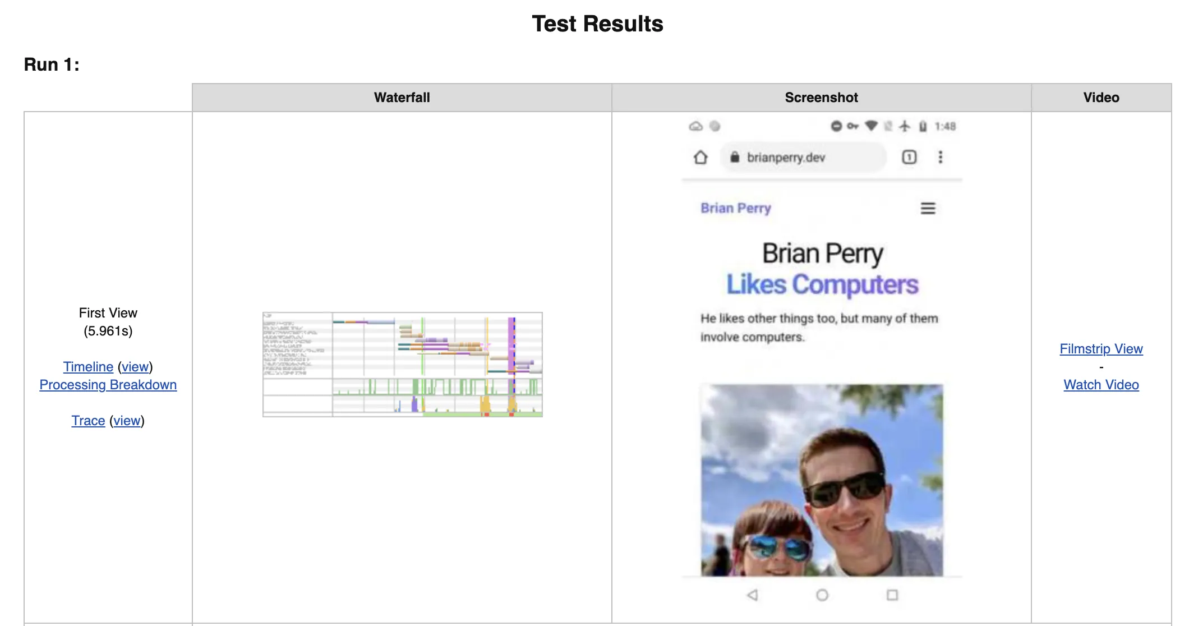
Task: Click the home icon in phone browser
Action: click(701, 157)
